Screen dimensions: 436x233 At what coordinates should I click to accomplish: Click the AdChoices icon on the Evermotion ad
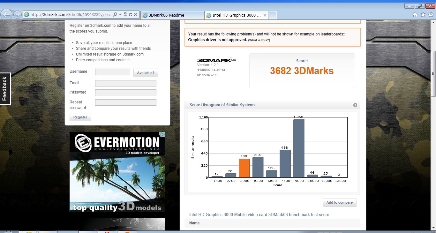pyautogui.click(x=162, y=135)
